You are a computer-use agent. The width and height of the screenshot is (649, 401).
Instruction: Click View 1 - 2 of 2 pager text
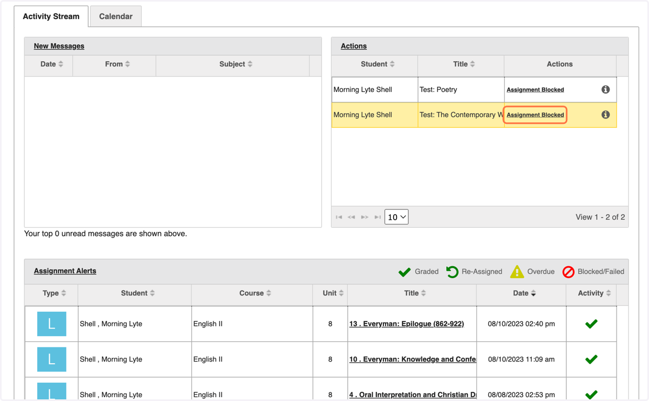coord(600,217)
